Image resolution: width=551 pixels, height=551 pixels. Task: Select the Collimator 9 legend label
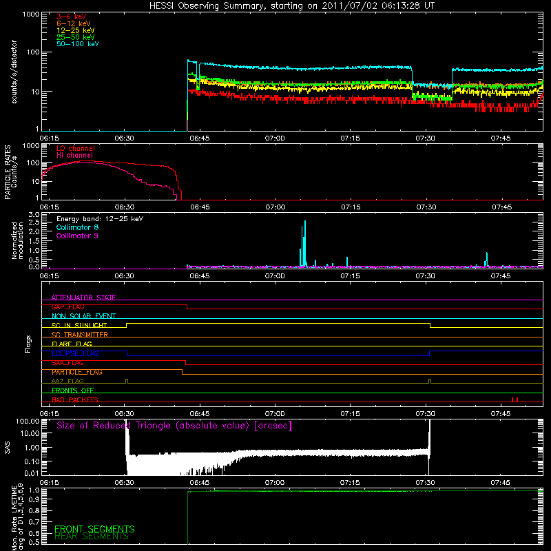[x=78, y=236]
